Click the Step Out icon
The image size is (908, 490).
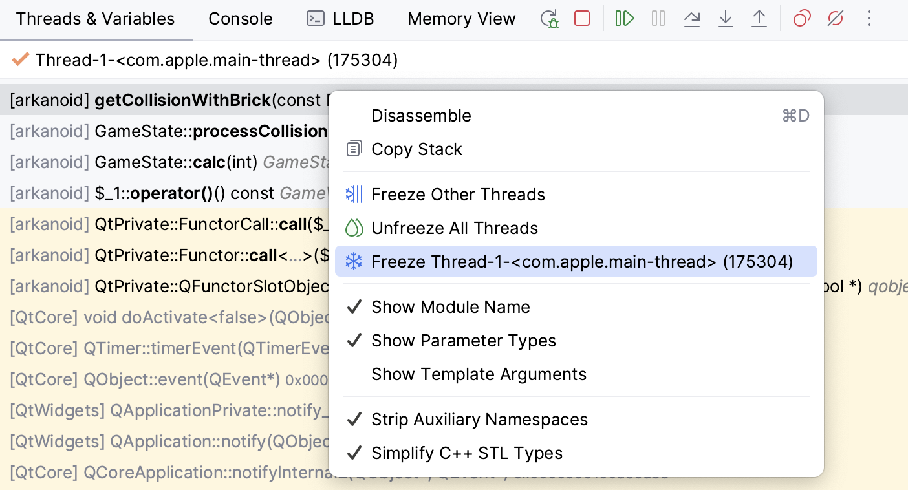[759, 19]
